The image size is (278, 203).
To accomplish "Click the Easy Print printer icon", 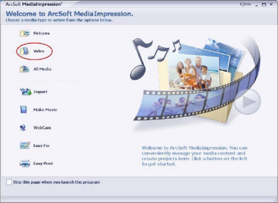I will coord(25,163).
